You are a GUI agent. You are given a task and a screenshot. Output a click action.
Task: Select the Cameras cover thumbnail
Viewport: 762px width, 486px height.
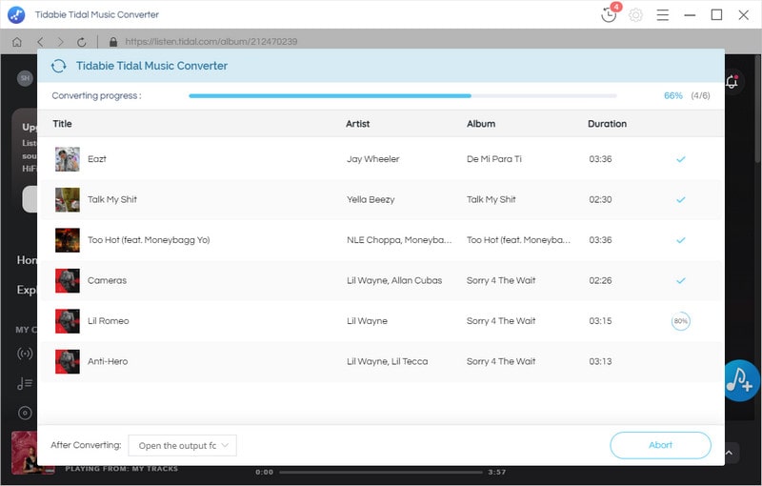click(x=67, y=280)
